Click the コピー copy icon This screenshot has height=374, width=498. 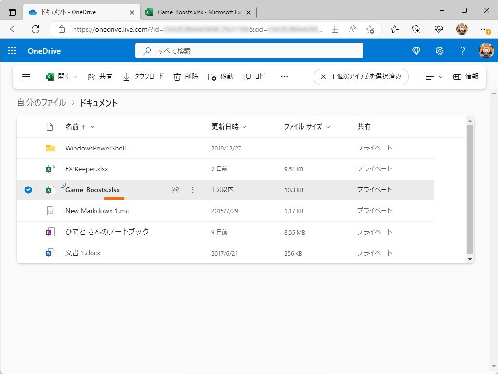pyautogui.click(x=247, y=76)
